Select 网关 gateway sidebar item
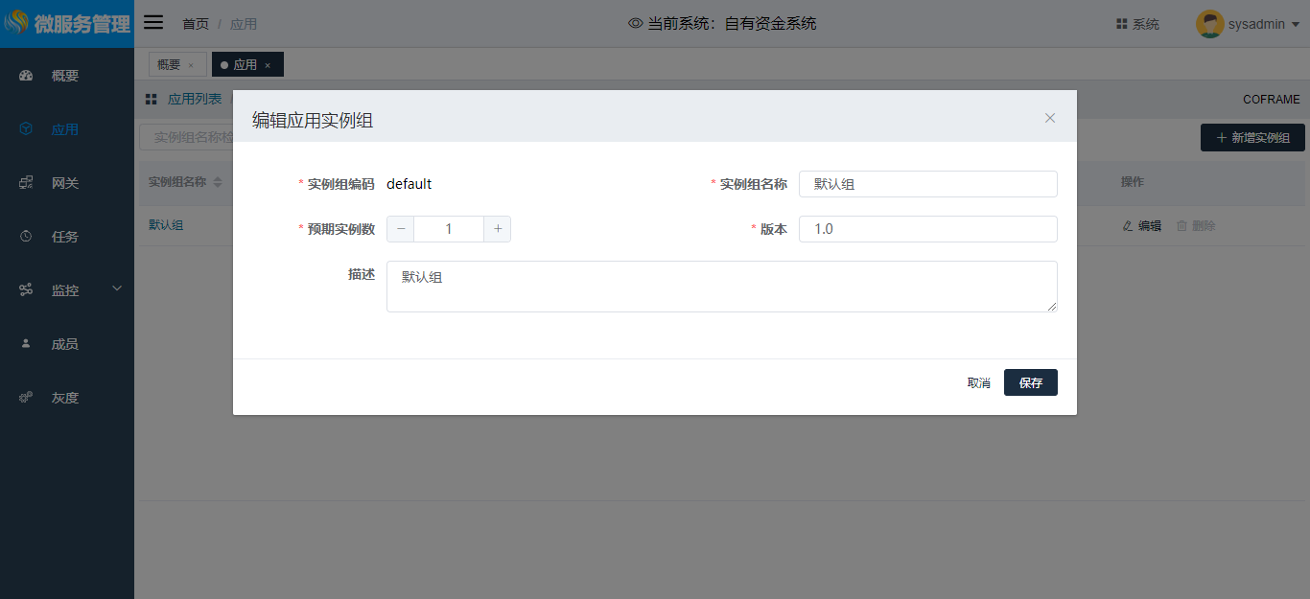Screen dimensions: 1310x599 [x=64, y=183]
